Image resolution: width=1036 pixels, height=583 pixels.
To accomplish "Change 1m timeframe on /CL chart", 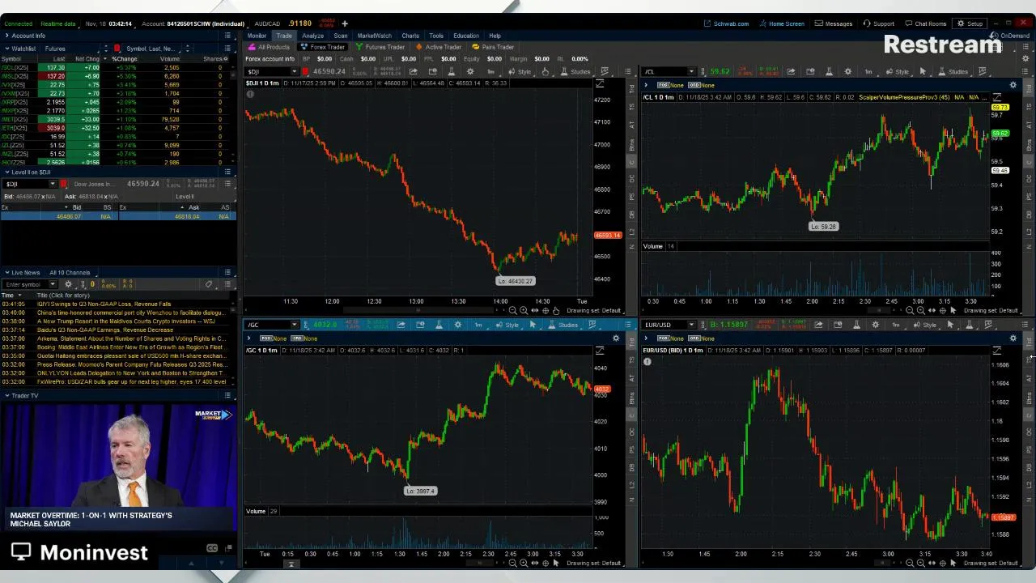I will coord(868,71).
